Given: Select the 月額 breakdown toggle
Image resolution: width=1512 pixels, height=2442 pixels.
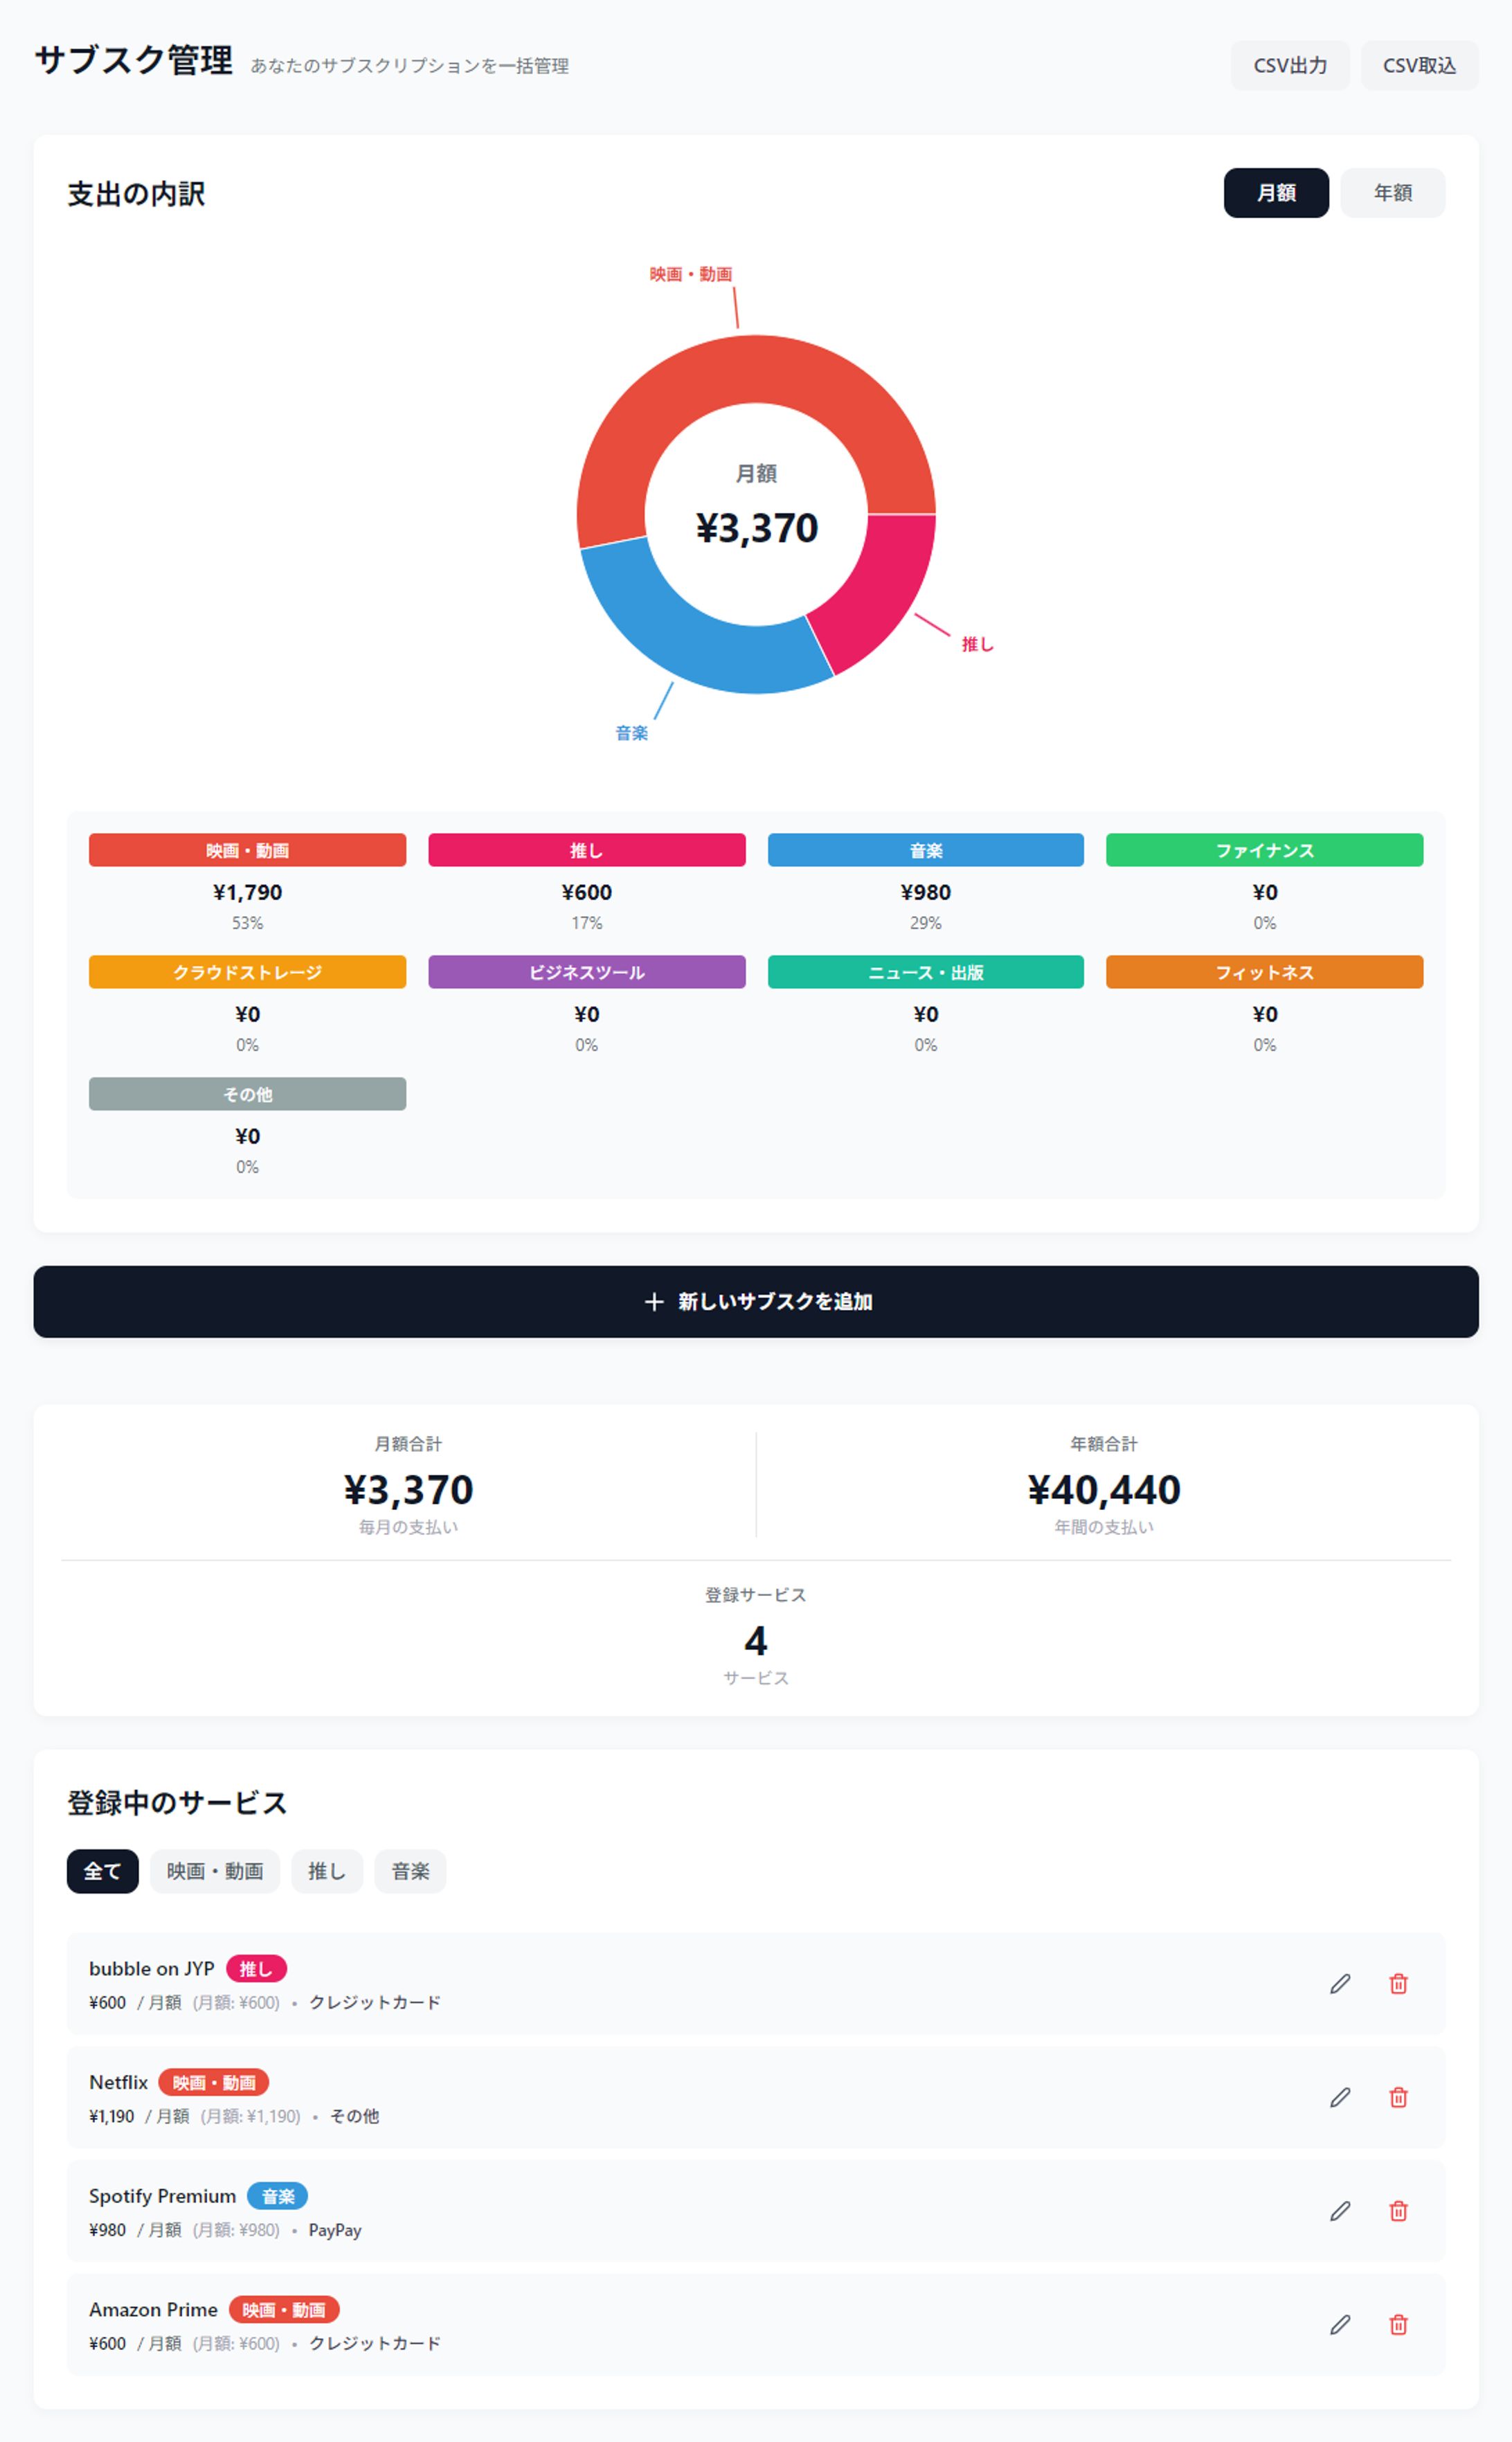Looking at the screenshot, I should click(x=1275, y=193).
